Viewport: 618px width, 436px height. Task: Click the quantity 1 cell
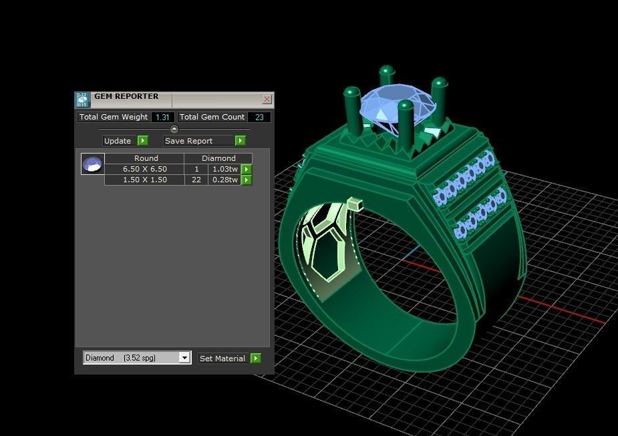coord(196,169)
